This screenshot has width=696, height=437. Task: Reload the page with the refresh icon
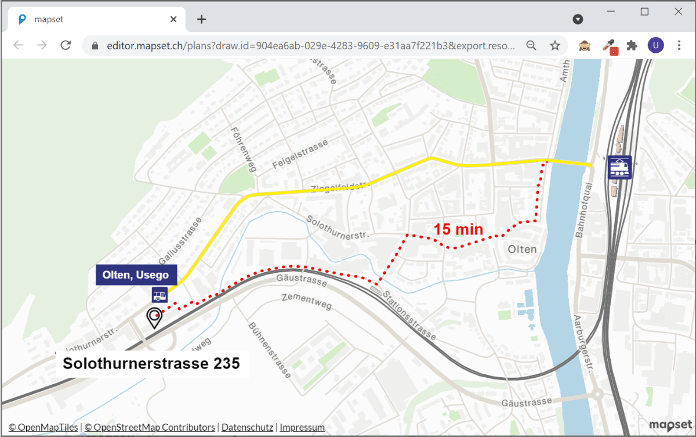click(66, 45)
